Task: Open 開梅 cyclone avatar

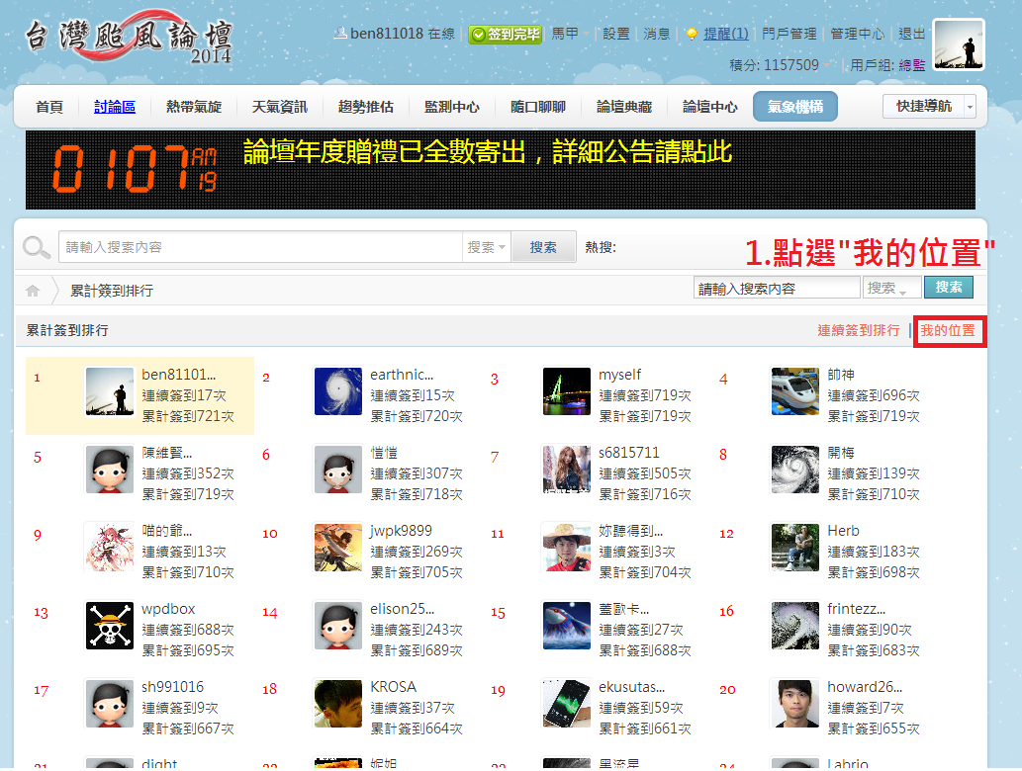Action: (795, 470)
